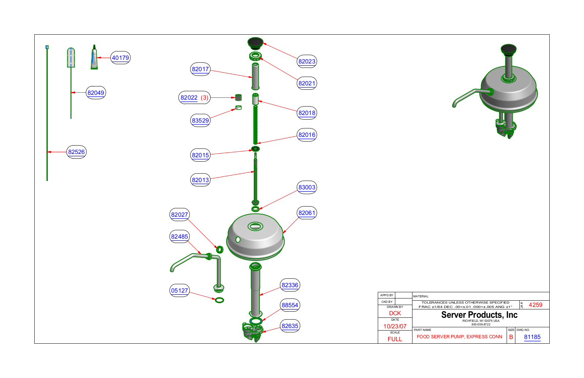584x378 pixels.
Task: Open part number link 82049
Action: pos(96,93)
